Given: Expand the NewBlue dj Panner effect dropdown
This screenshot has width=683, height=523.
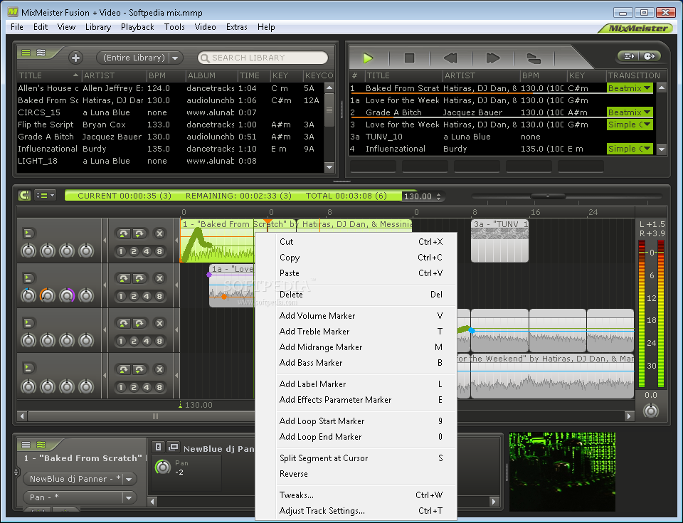Looking at the screenshot, I should 129,479.
